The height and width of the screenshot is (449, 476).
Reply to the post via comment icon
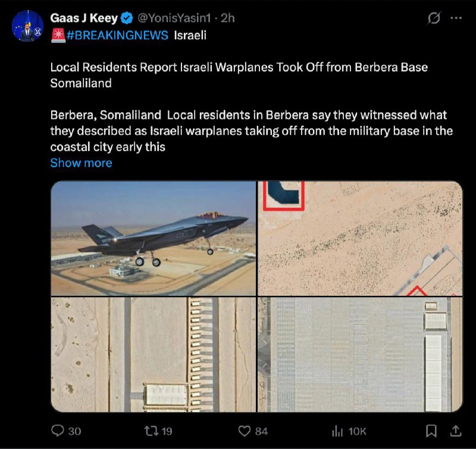(x=58, y=431)
